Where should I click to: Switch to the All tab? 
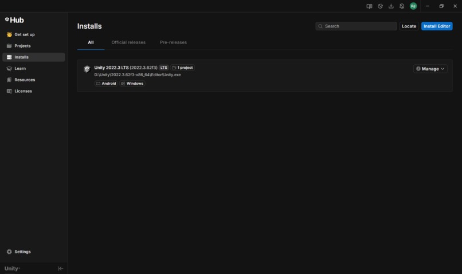point(91,42)
